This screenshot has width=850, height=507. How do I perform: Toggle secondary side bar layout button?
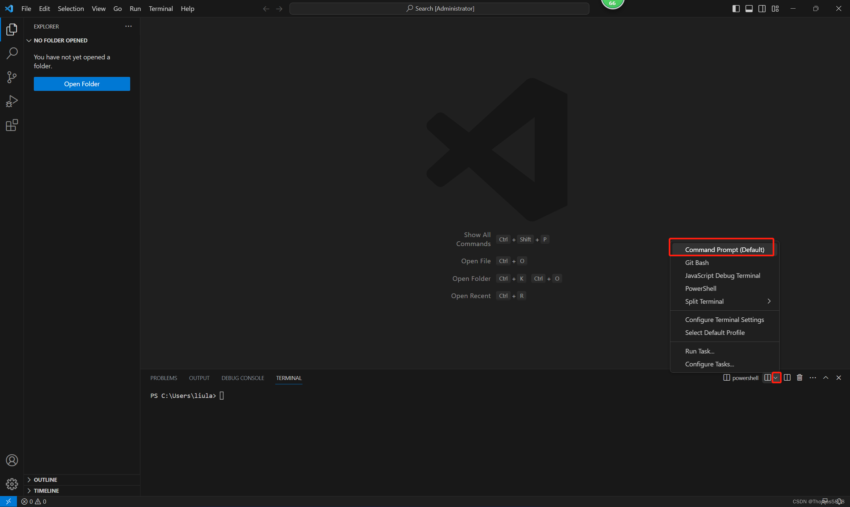(762, 9)
